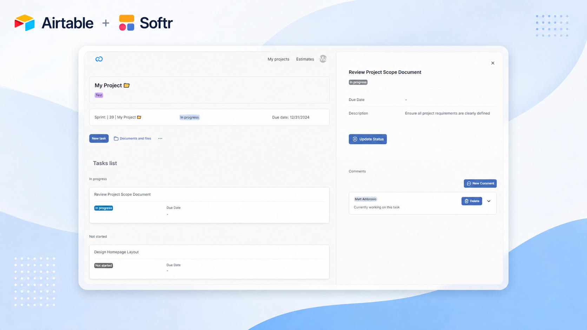The width and height of the screenshot is (587, 330).
Task: Open Documents and files
Action: point(132,139)
